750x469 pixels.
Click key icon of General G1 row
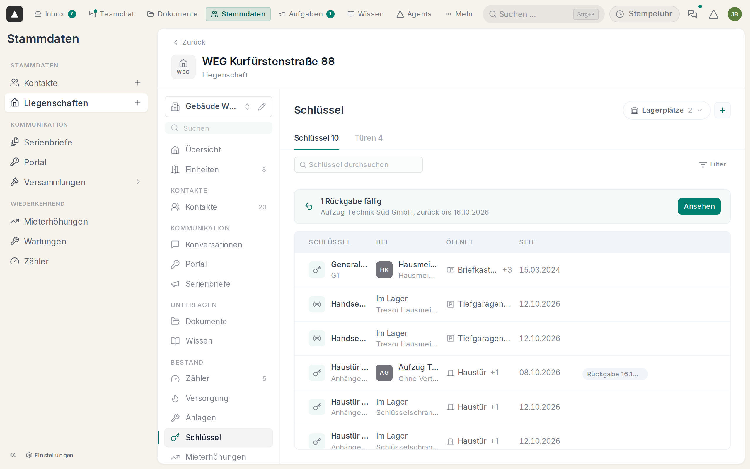click(x=317, y=270)
